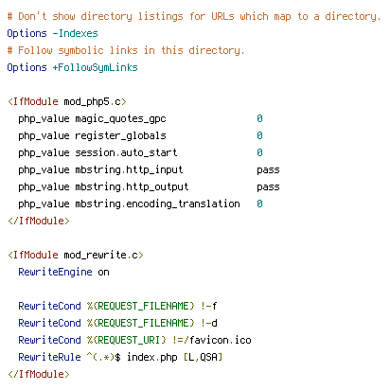This screenshot has height=390, width=390.
Task: Click the 'Options +FollowSymLinks' directive
Action: pyautogui.click(x=72, y=67)
